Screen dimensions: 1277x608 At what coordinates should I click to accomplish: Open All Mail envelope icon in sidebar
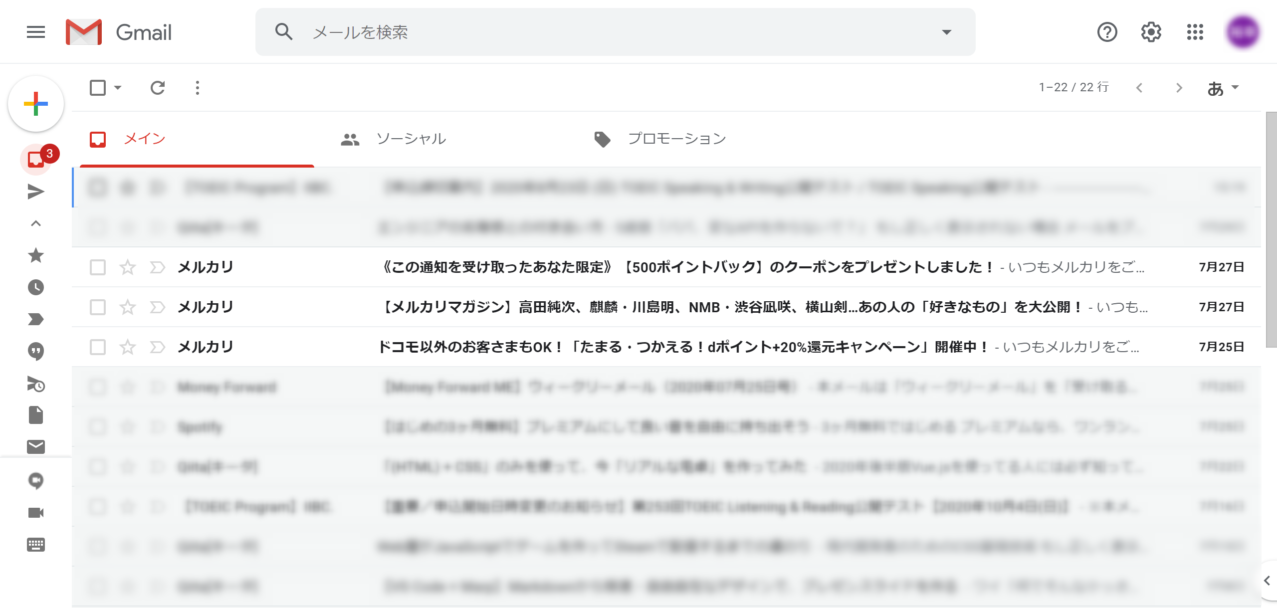tap(36, 446)
